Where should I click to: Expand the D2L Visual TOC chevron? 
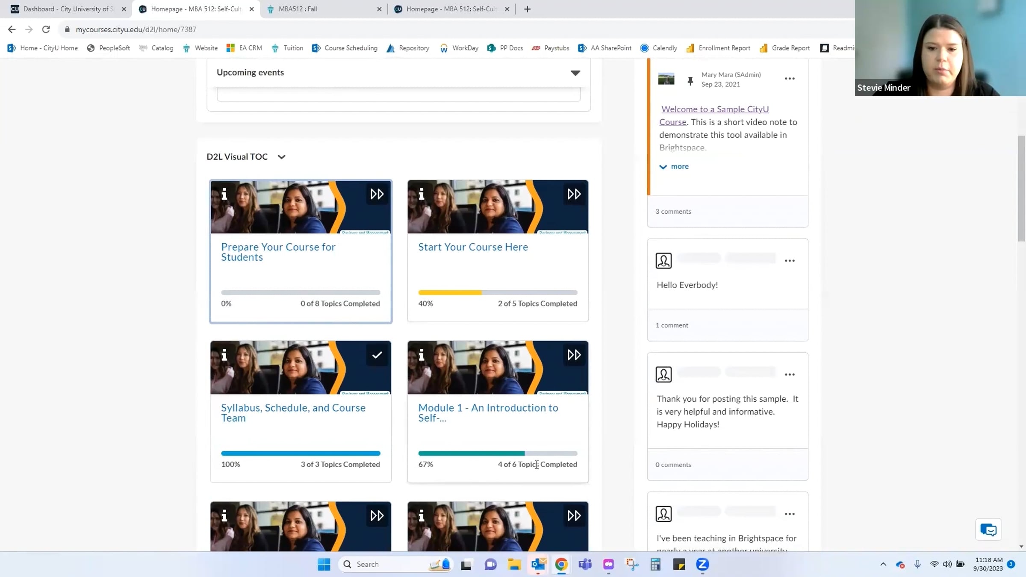pyautogui.click(x=281, y=157)
